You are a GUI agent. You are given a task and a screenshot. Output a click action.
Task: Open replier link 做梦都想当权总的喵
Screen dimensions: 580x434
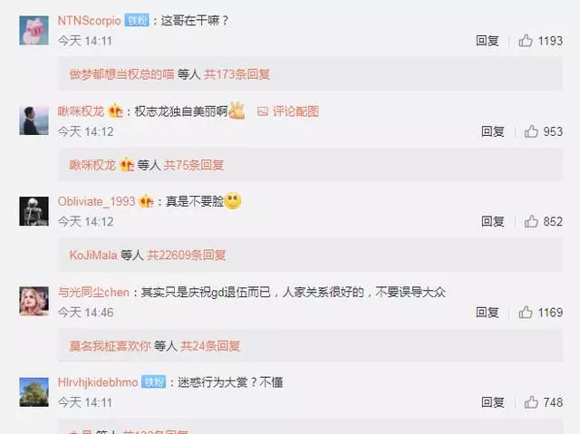pos(121,74)
